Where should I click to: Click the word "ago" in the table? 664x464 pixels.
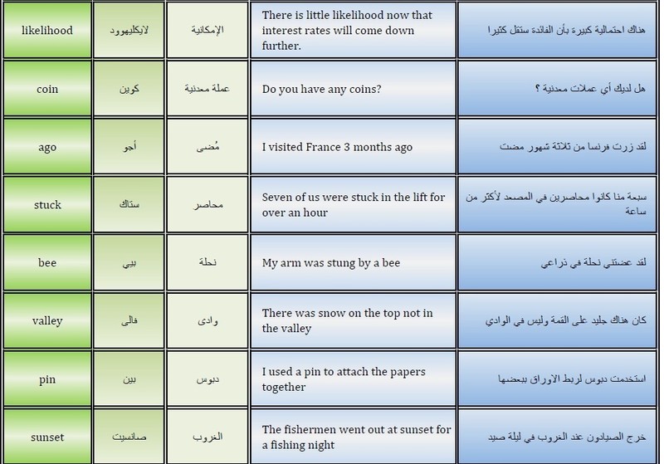[x=47, y=147]
